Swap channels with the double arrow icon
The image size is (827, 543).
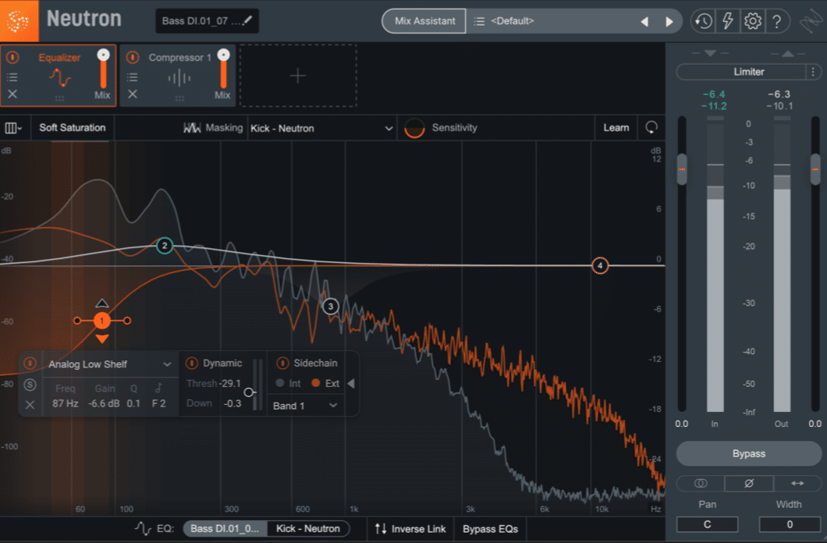point(797,483)
